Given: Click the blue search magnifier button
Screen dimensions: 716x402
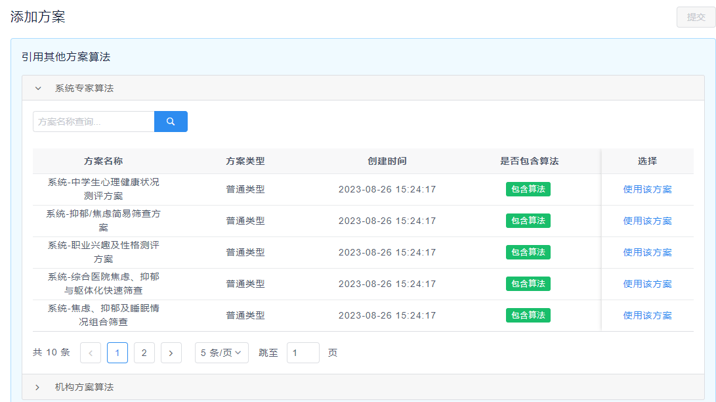Looking at the screenshot, I should [x=171, y=122].
